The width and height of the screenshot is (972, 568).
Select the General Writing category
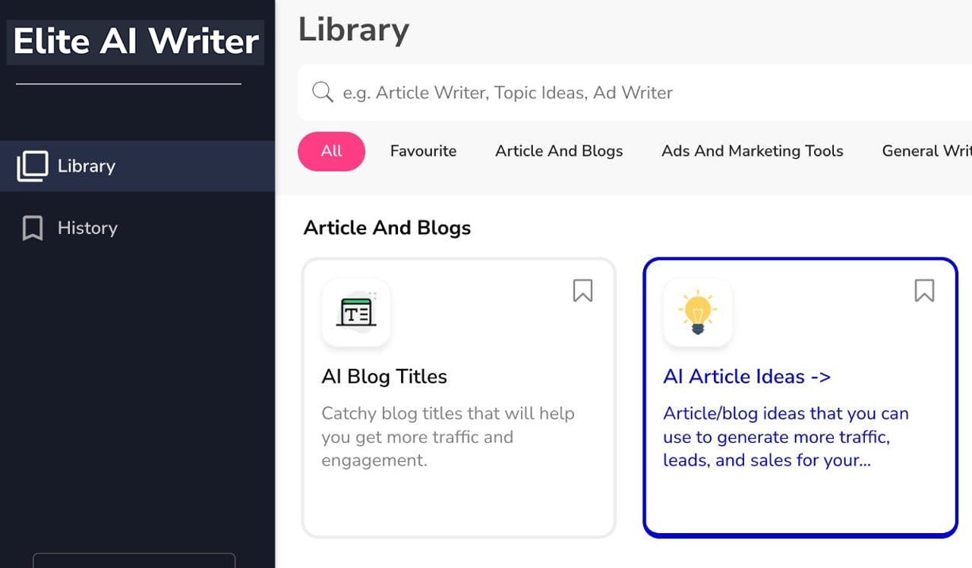click(x=930, y=151)
